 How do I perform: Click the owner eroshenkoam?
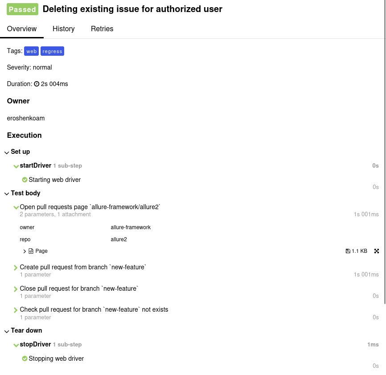[x=25, y=118]
